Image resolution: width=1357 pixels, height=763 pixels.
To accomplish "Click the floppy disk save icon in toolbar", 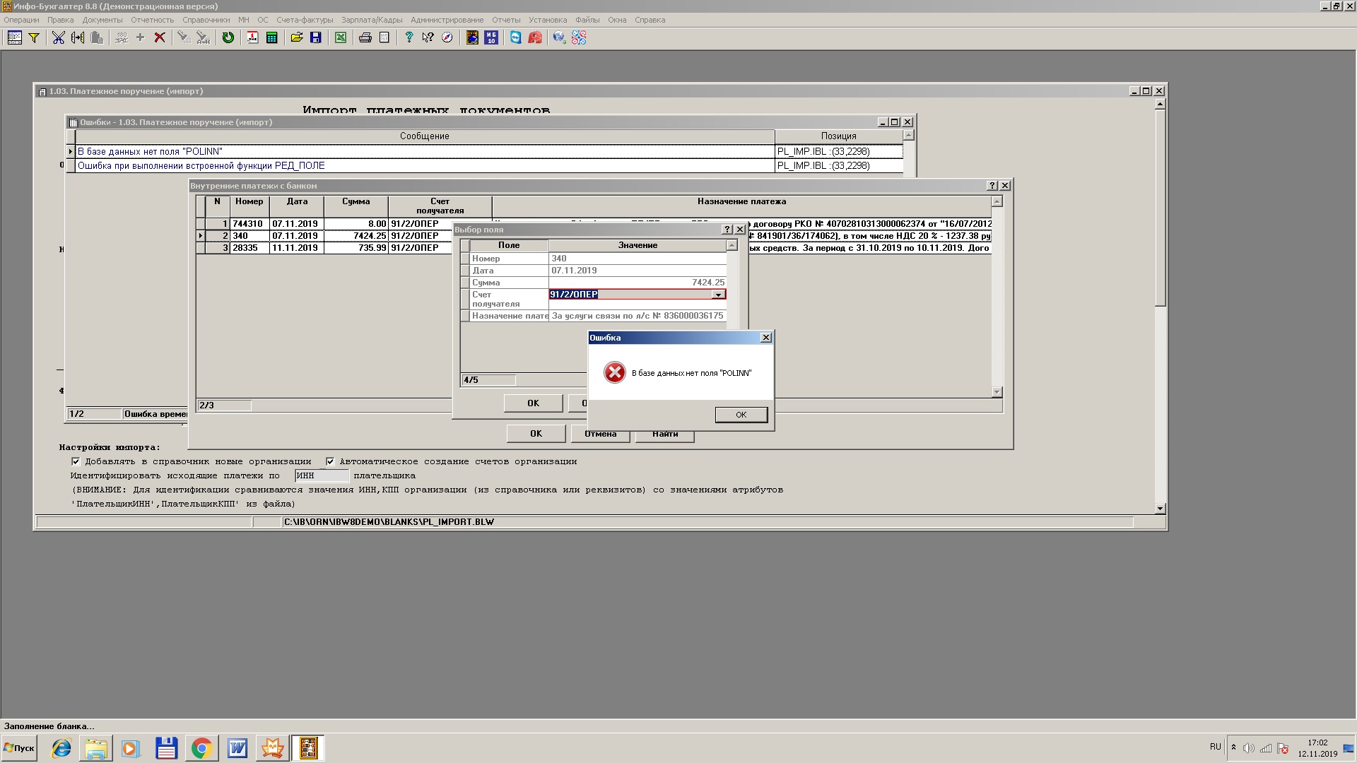I will click(316, 37).
